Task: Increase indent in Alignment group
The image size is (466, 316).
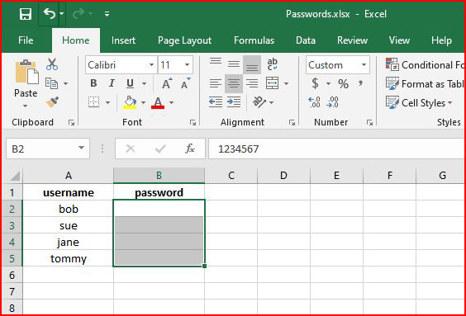Action: [234, 102]
